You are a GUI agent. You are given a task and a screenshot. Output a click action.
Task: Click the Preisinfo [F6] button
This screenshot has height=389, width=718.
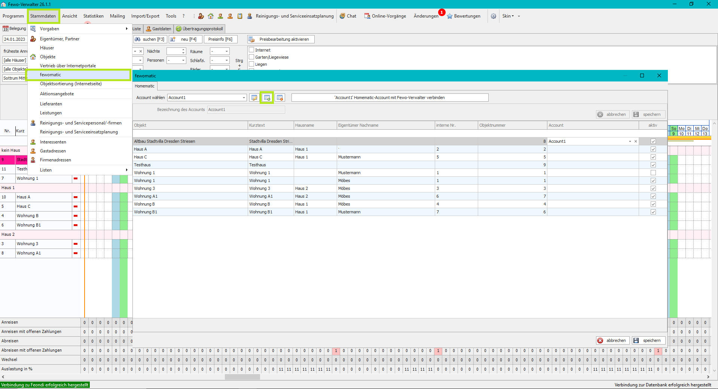coord(220,39)
